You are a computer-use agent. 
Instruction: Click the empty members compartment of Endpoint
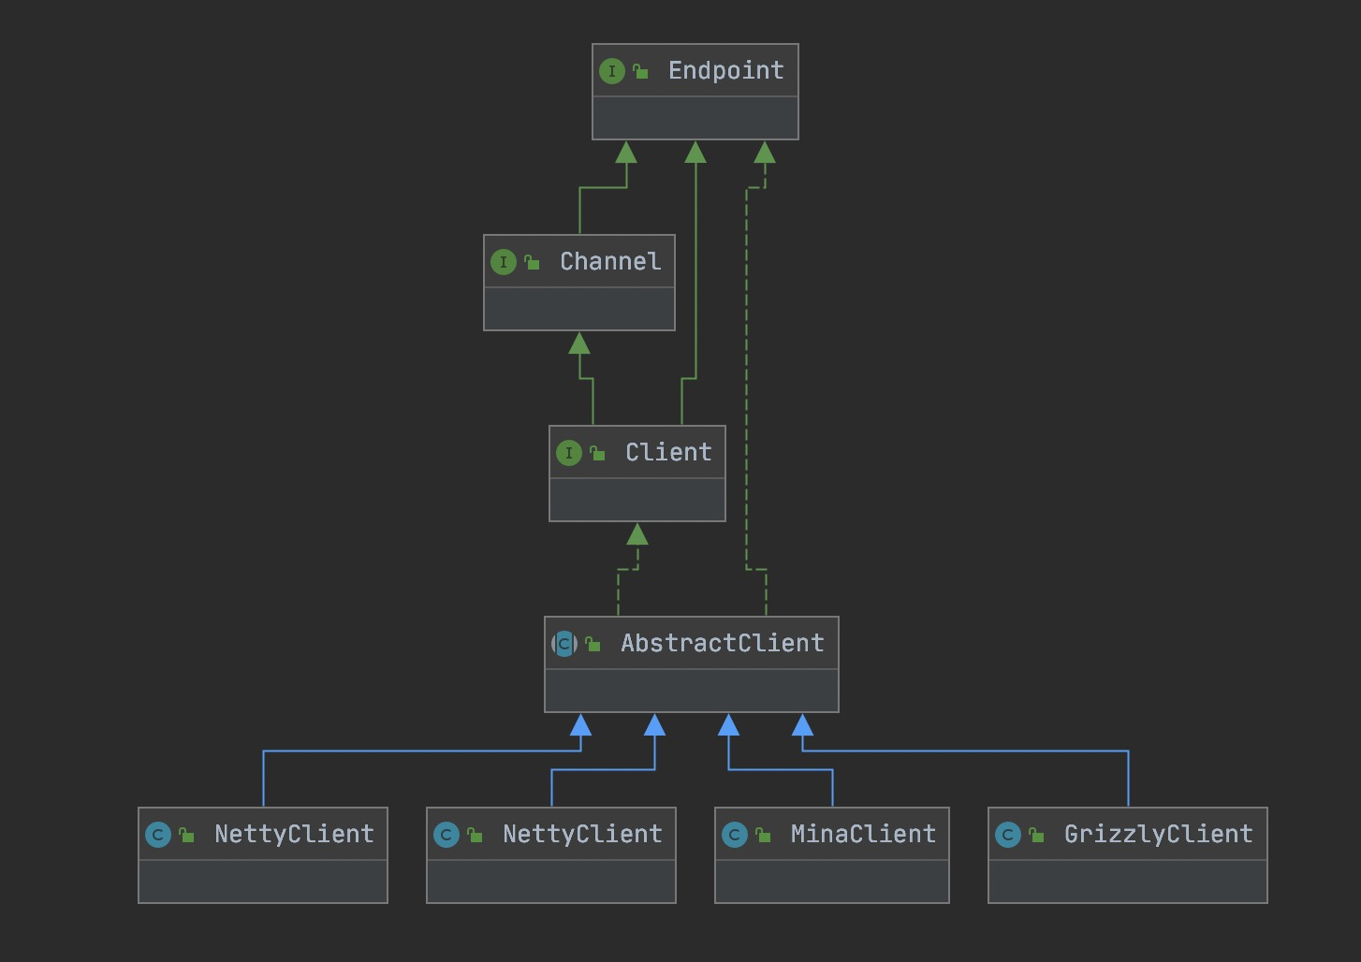(x=695, y=118)
